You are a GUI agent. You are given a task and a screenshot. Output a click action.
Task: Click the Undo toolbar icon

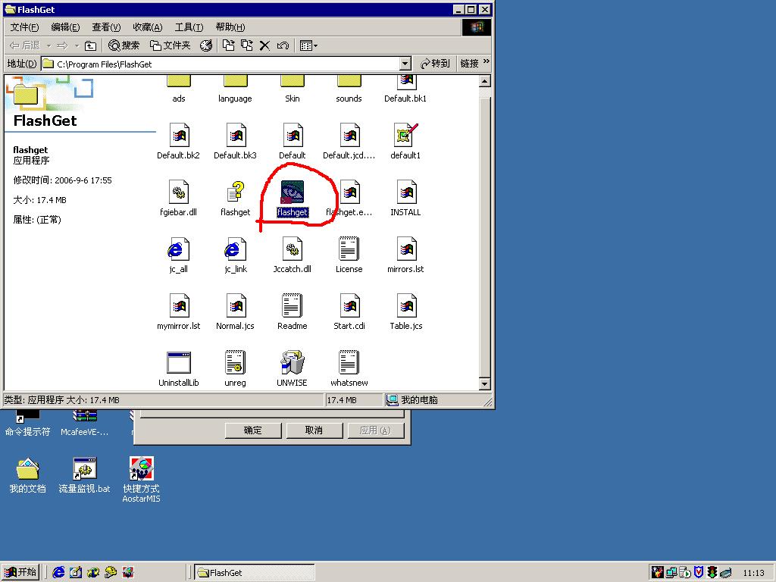(x=283, y=45)
